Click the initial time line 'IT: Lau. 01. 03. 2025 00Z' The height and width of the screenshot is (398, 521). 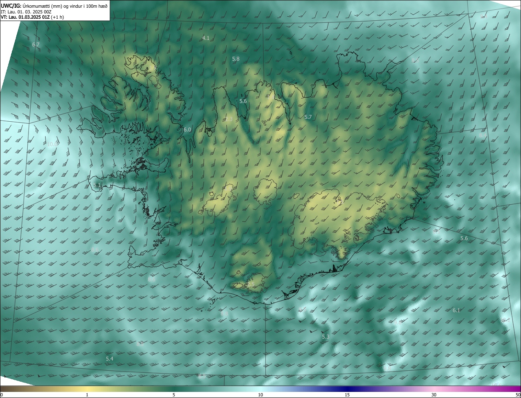26,11
